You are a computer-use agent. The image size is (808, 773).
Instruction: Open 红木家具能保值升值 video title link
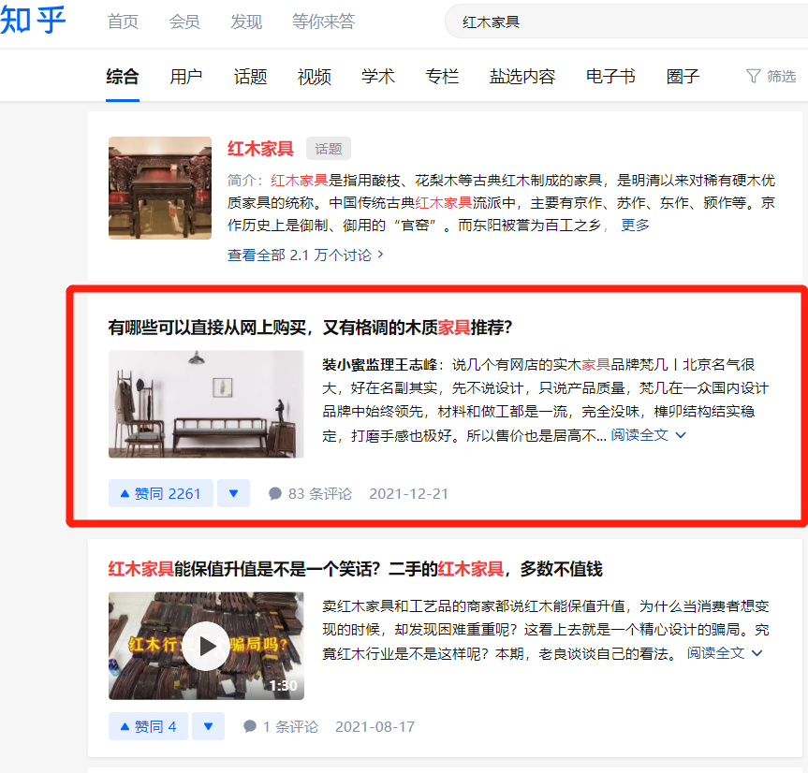click(x=355, y=569)
